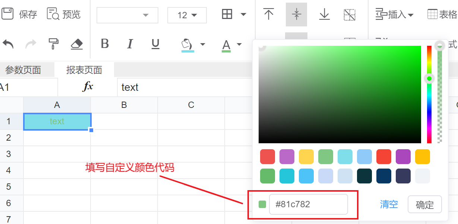Viewport: 458px width, 224px height.
Task: Click the checkered alpha transparency slider
Action: (x=440, y=94)
